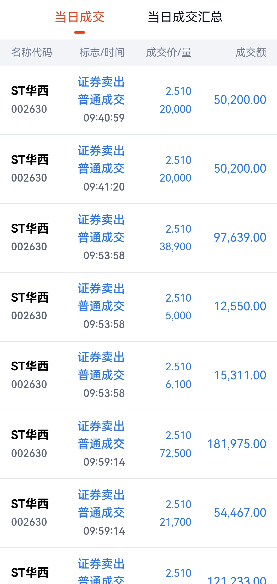This screenshot has width=277, height=584.
Task: Open the ST华西 trade at 09:40:59
Action: coord(138,100)
